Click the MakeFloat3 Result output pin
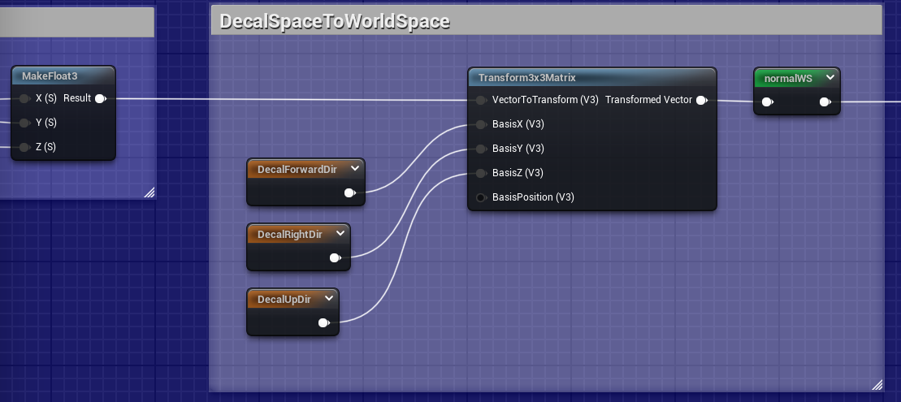901x402 pixels. point(101,99)
